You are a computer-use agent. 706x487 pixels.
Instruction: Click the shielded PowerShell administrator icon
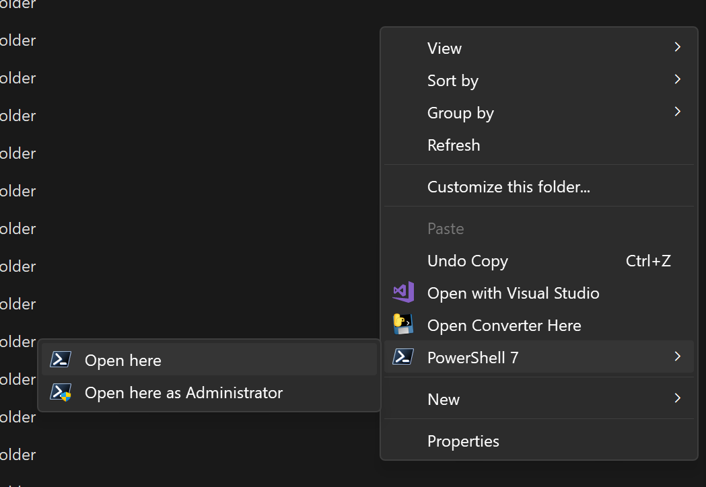pyautogui.click(x=61, y=392)
